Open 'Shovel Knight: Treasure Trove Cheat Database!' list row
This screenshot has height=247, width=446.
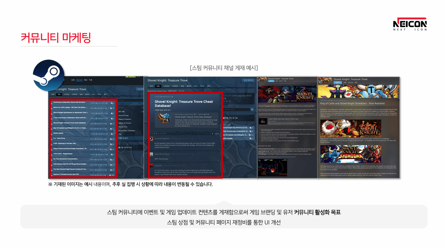click(83, 123)
